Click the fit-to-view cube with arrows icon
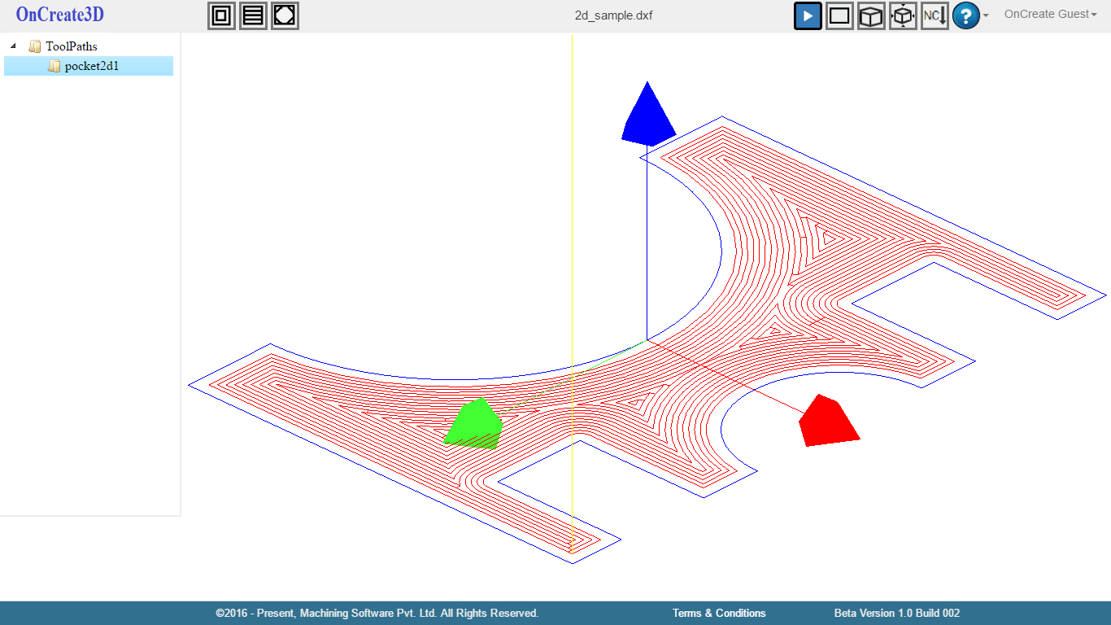This screenshot has height=625, width=1111. (903, 15)
